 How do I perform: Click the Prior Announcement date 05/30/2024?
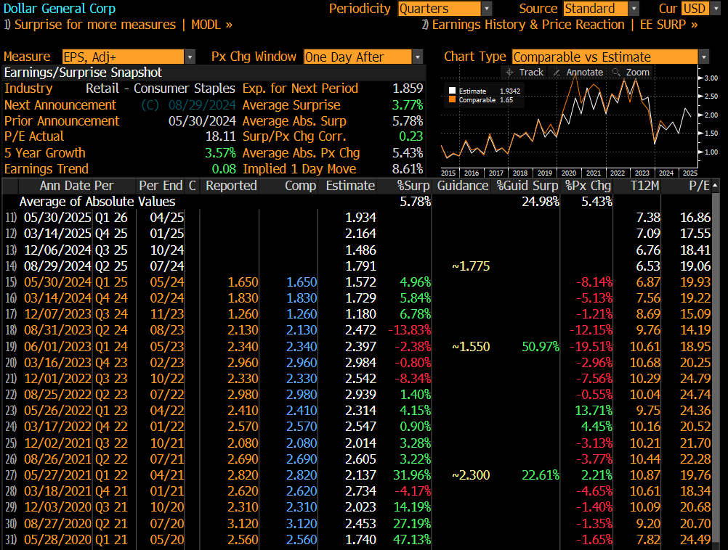point(202,121)
